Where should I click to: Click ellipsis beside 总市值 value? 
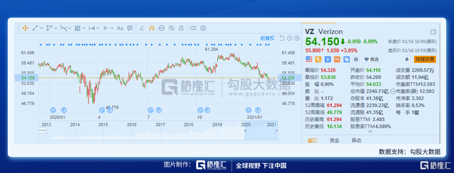(392, 91)
